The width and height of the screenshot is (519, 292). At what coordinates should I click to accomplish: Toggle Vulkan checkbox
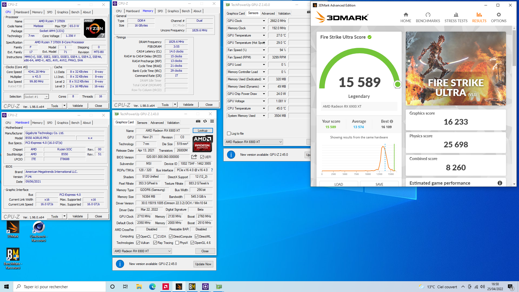(138, 243)
